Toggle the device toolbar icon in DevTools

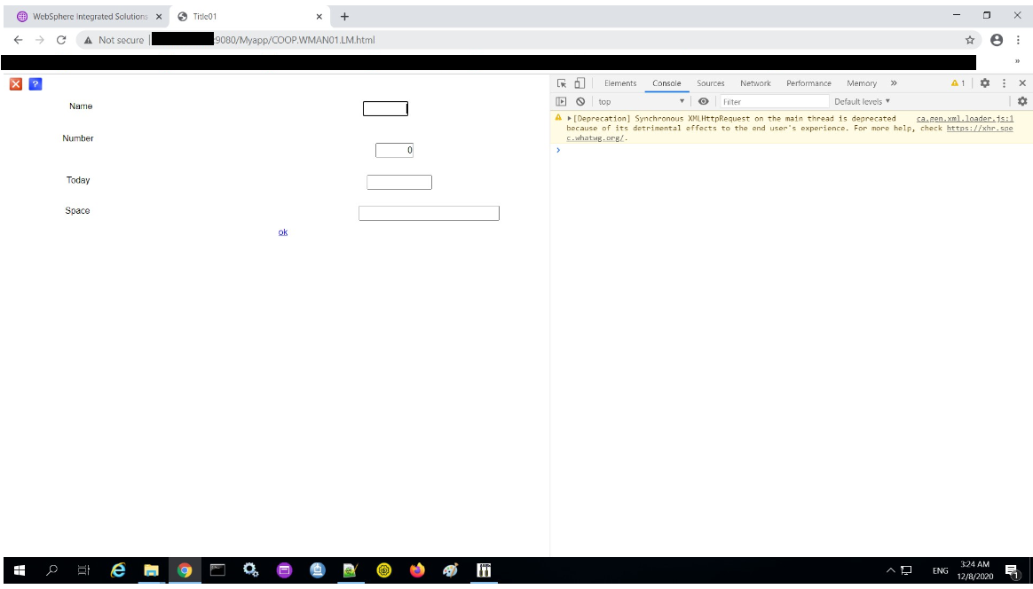coord(579,83)
